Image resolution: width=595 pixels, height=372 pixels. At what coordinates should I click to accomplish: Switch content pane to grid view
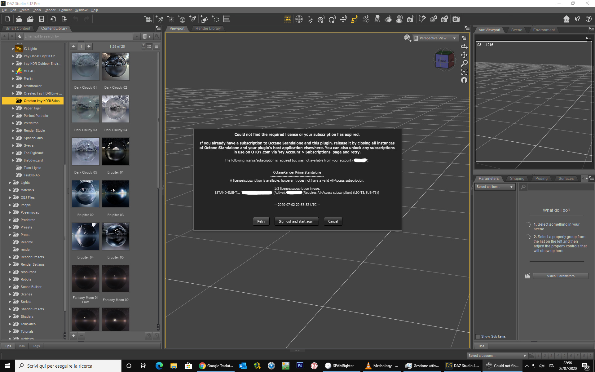149,46
